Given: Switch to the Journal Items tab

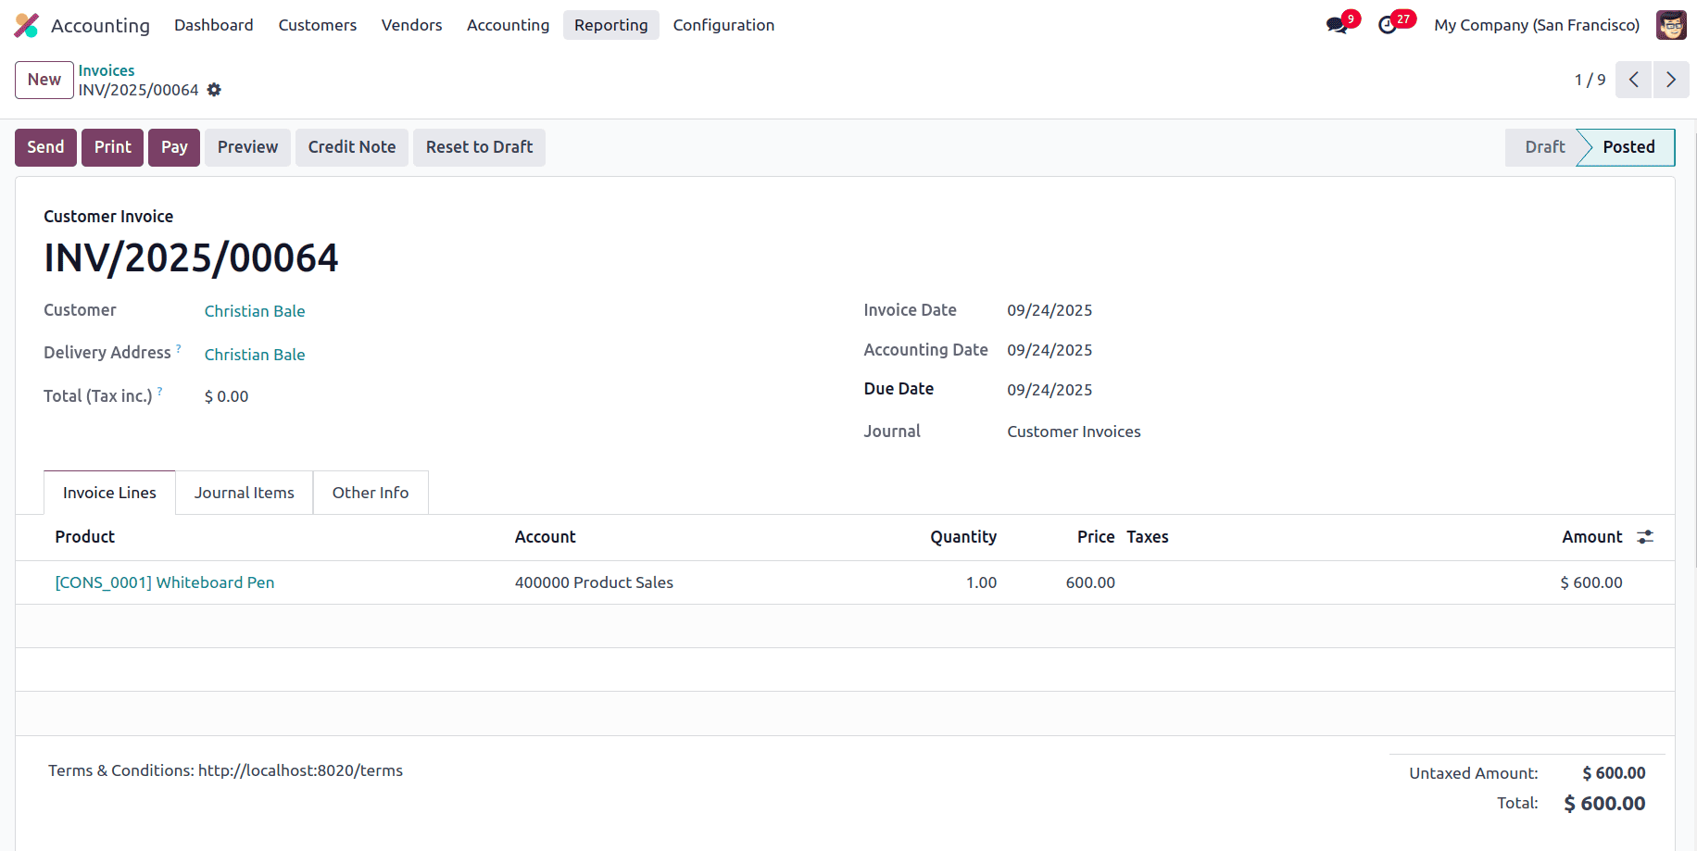Looking at the screenshot, I should [245, 493].
